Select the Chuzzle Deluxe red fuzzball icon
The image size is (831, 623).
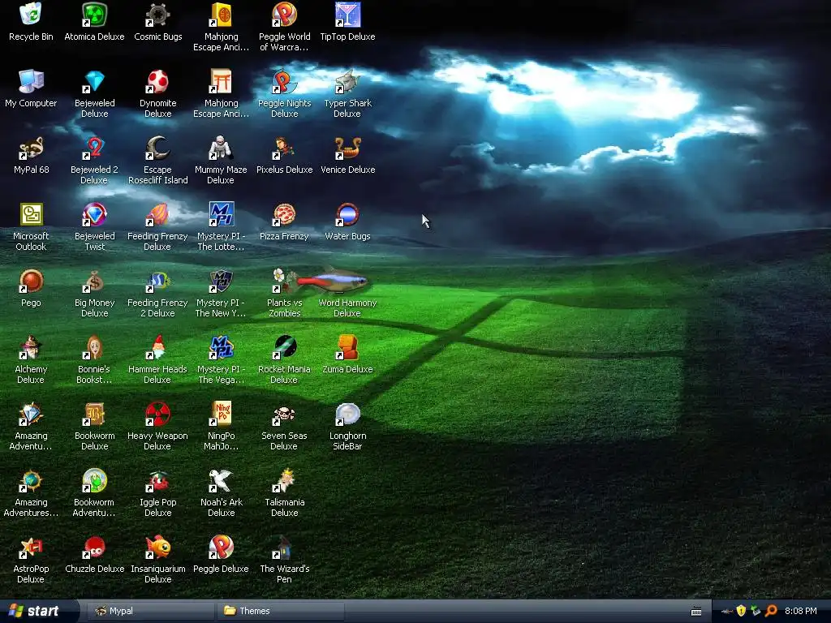click(x=94, y=548)
